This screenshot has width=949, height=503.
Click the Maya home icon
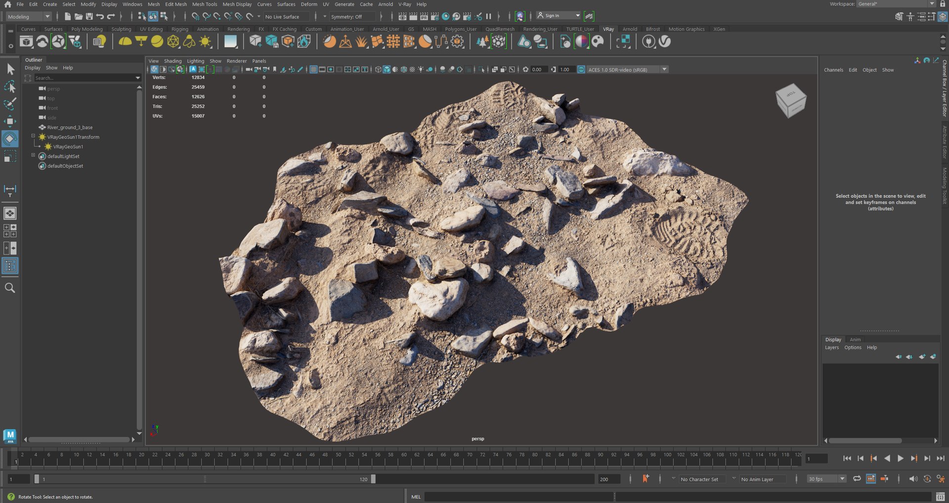pyautogui.click(x=7, y=4)
